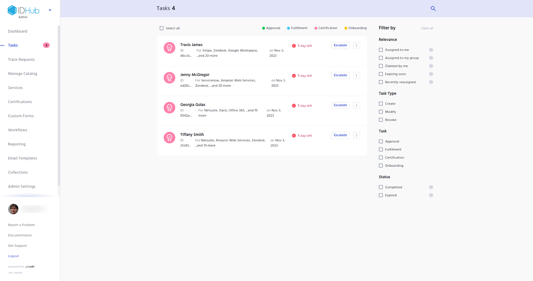533x281 pixels.
Task: Click the search magnifier icon
Action: tap(433, 9)
